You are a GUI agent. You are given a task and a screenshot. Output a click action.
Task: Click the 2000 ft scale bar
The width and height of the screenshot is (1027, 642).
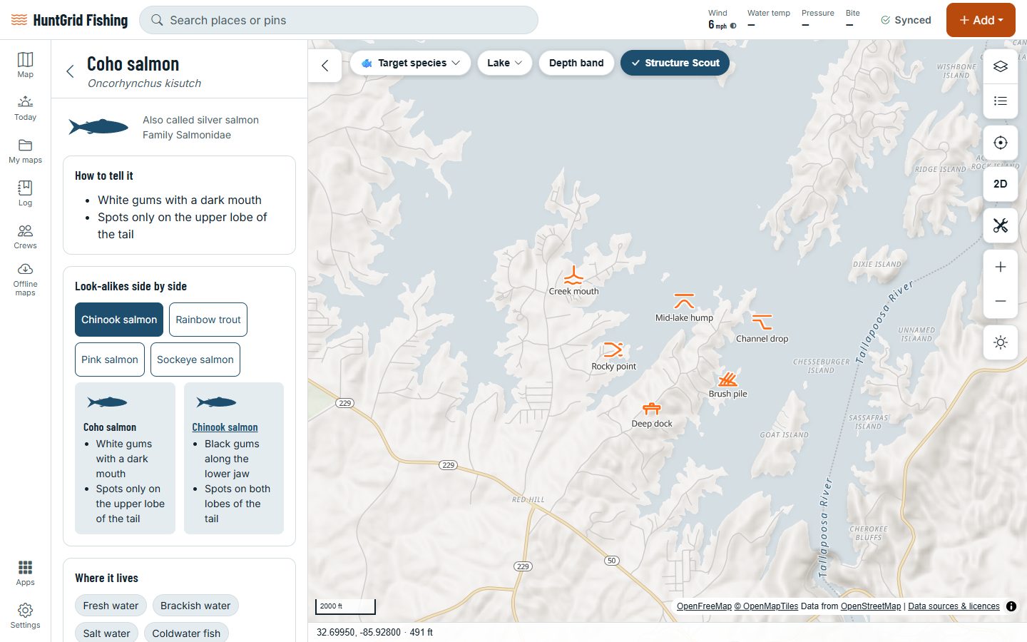click(345, 606)
